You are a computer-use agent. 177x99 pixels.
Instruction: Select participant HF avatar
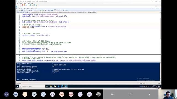[x=89, y=94]
